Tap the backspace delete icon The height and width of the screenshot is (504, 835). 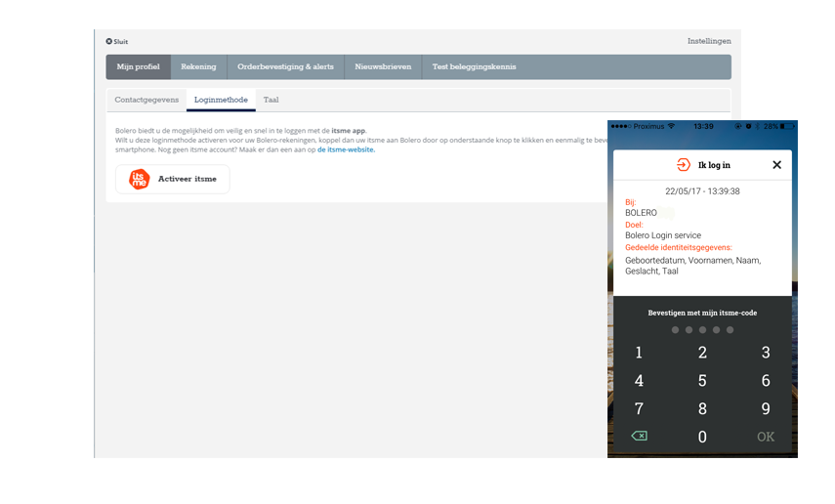click(x=639, y=437)
